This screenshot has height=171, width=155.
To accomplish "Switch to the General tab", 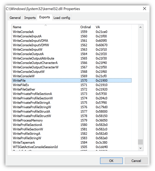I will (15, 18).
